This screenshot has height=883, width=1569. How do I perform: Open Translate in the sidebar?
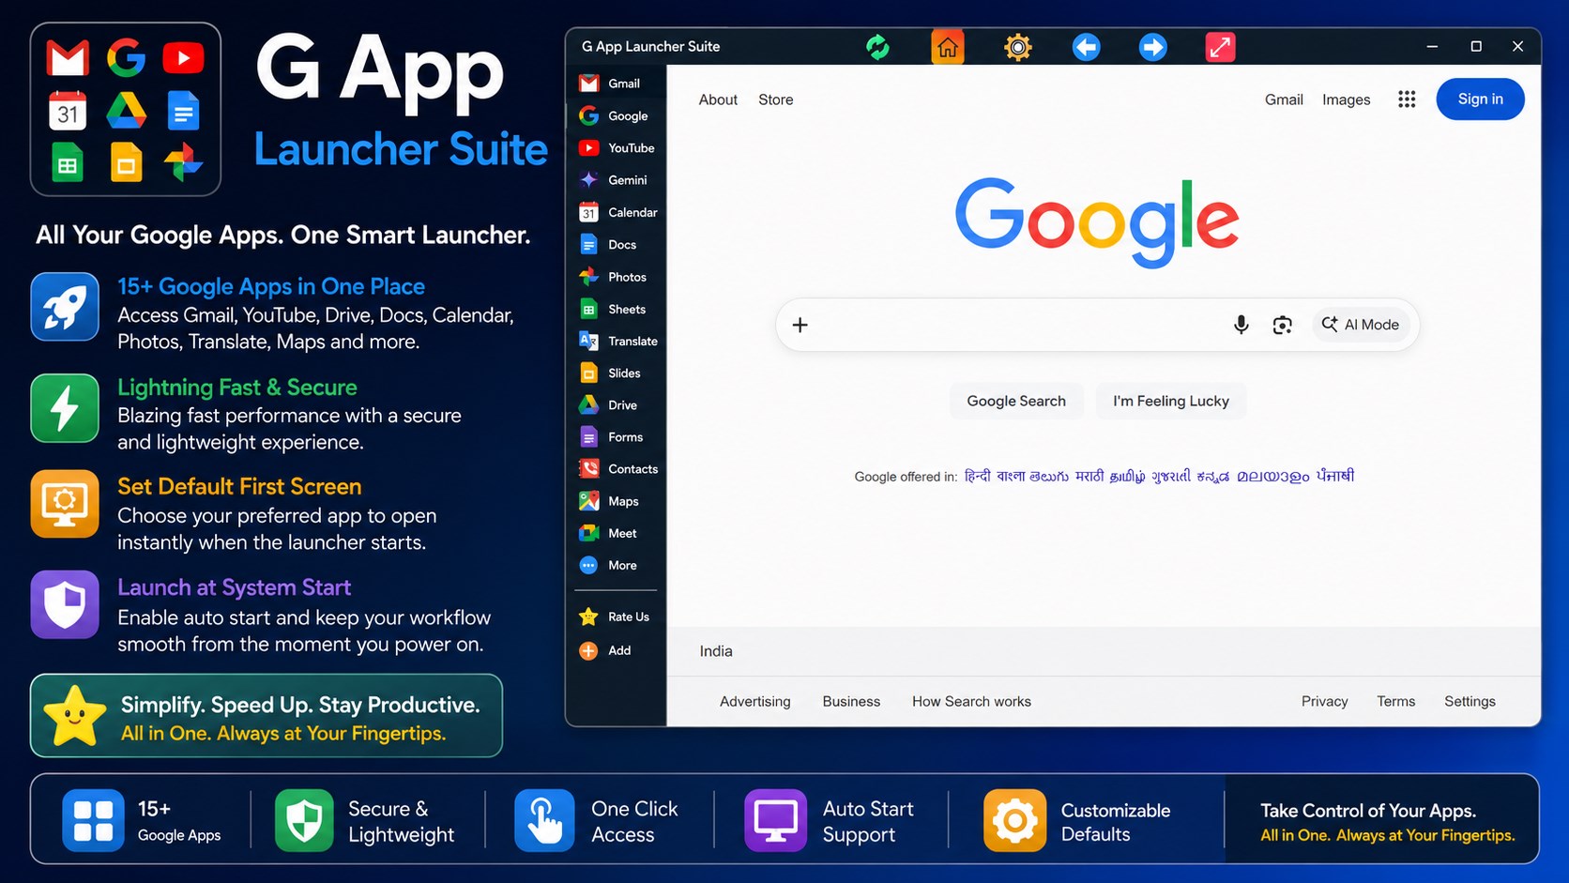(616, 342)
